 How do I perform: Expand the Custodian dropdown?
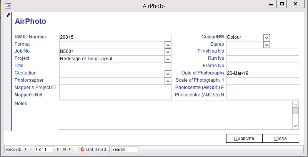click(168, 73)
